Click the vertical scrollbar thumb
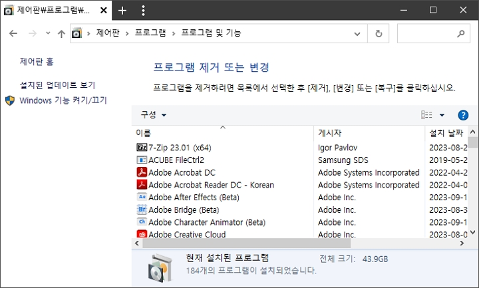This screenshot has width=479, height=288. click(x=472, y=142)
